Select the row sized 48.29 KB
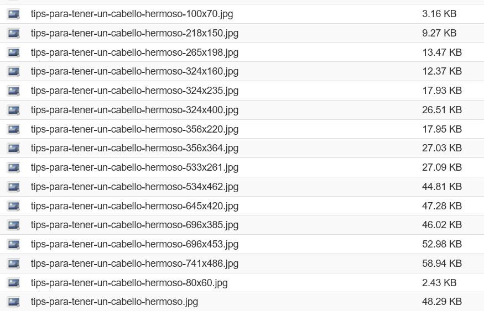Image resolution: width=484 pixels, height=311 pixels. pyautogui.click(x=242, y=302)
